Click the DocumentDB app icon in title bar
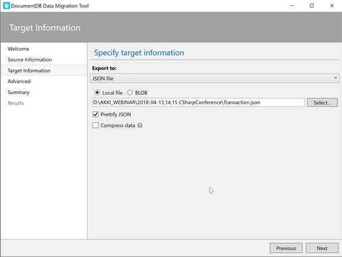Image resolution: width=342 pixels, height=257 pixels. 6,6
